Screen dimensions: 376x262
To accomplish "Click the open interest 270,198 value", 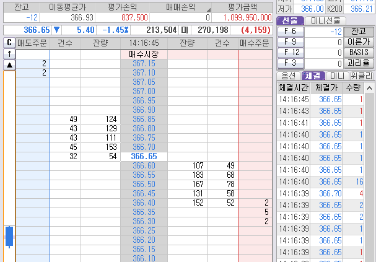I will pyautogui.click(x=212, y=30).
